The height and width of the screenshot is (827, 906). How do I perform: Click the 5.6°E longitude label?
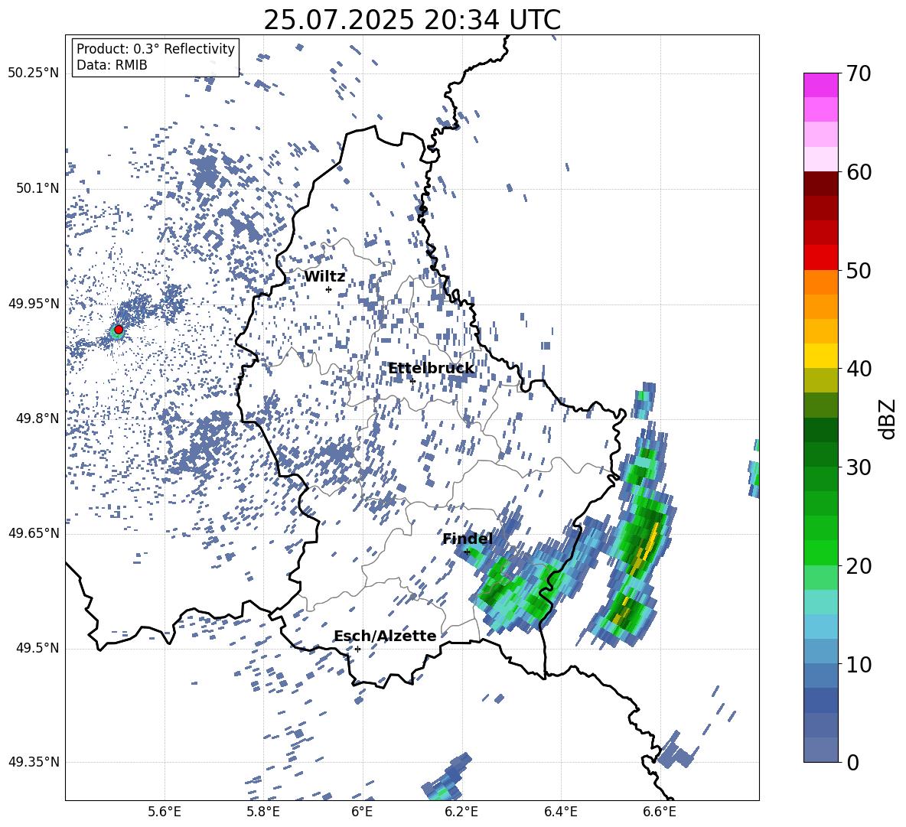pyautogui.click(x=165, y=812)
